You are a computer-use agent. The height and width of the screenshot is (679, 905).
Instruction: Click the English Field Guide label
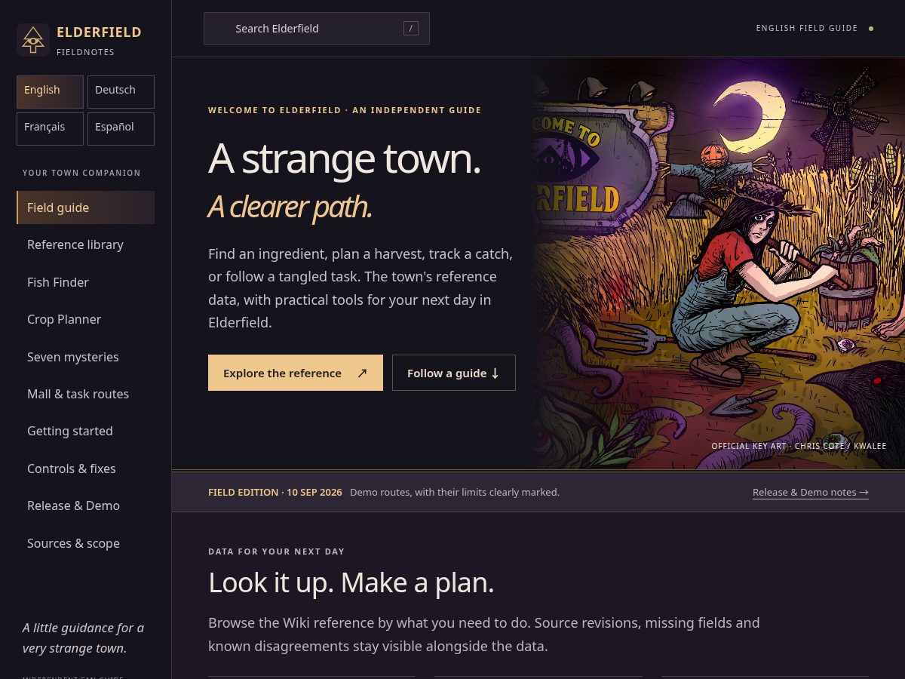pos(807,29)
